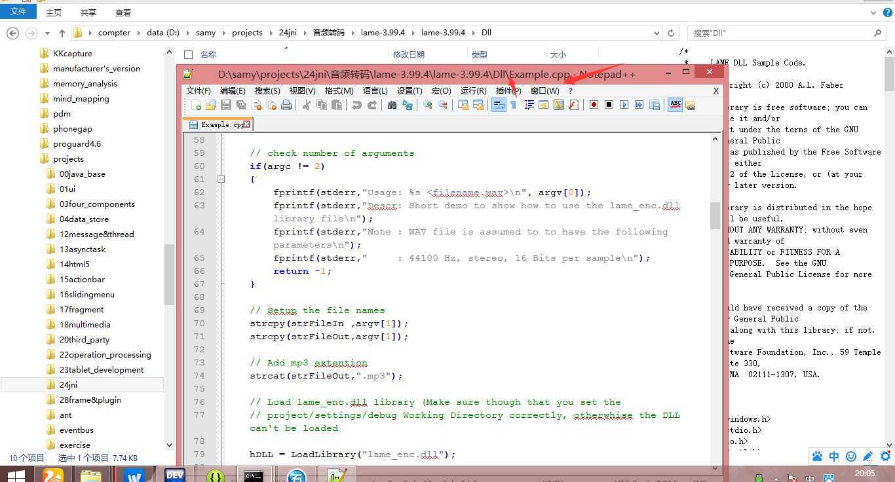Open the 设置(T) menu
Image resolution: width=895 pixels, height=482 pixels.
coord(409,91)
